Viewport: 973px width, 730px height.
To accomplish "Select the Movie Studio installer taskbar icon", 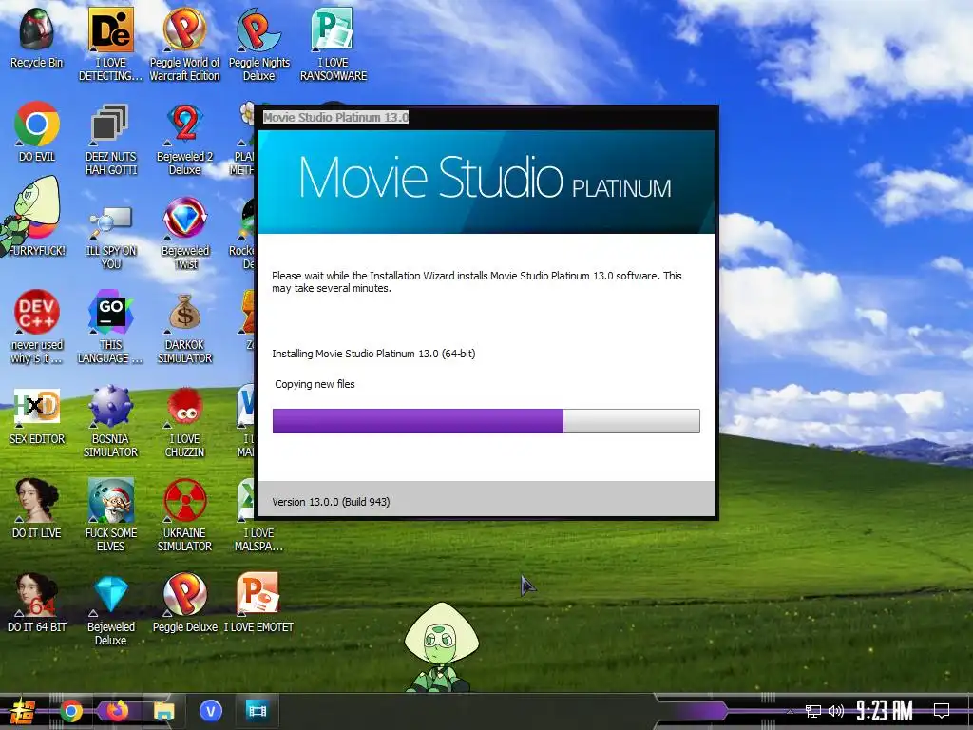I will click(257, 711).
